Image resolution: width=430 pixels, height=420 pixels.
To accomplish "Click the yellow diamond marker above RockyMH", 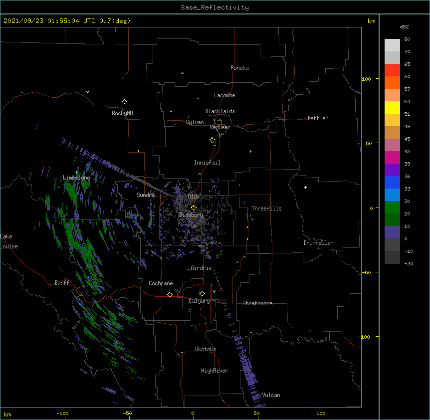I will coord(124,102).
